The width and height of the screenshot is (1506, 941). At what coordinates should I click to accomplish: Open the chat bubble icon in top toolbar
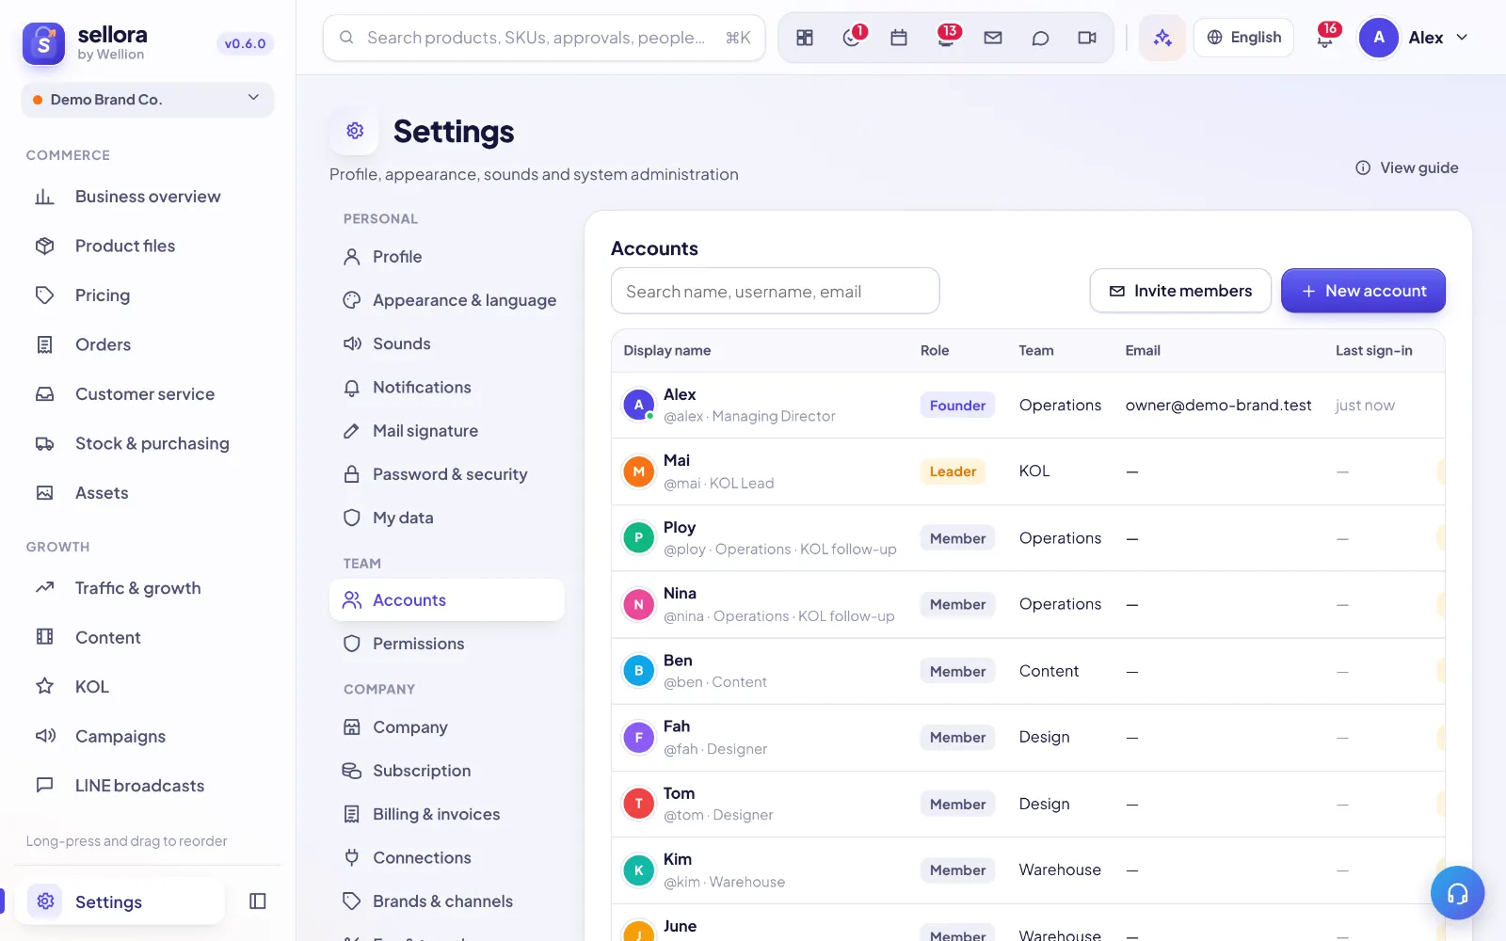(1040, 38)
